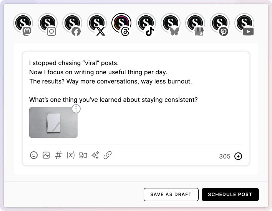
Task: Insert a variable with (x) icon
Action: (x=71, y=155)
